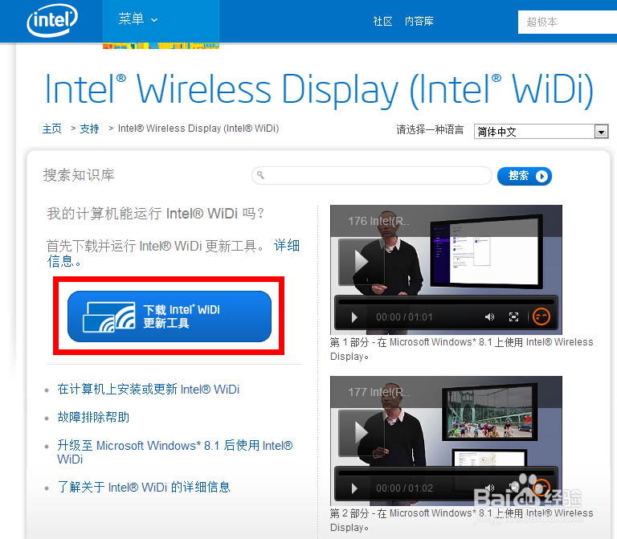617x539 pixels.
Task: Click the WiDi wireless icon on download button
Action: [109, 317]
